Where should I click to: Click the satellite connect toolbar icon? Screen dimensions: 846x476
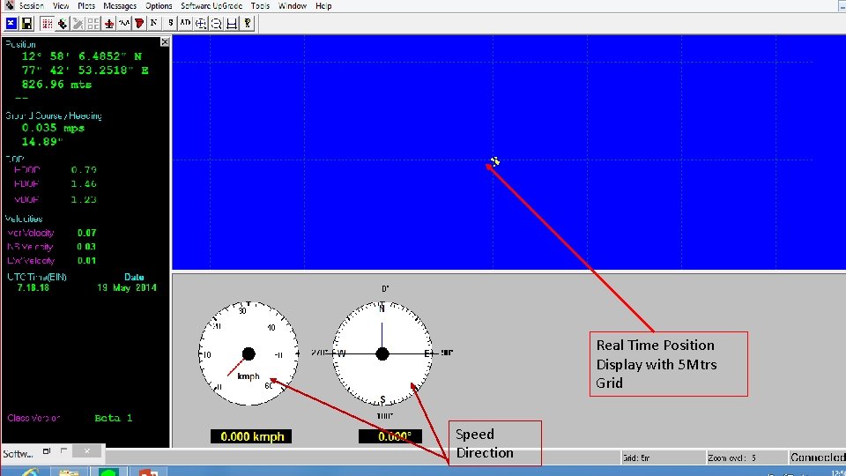tap(63, 23)
